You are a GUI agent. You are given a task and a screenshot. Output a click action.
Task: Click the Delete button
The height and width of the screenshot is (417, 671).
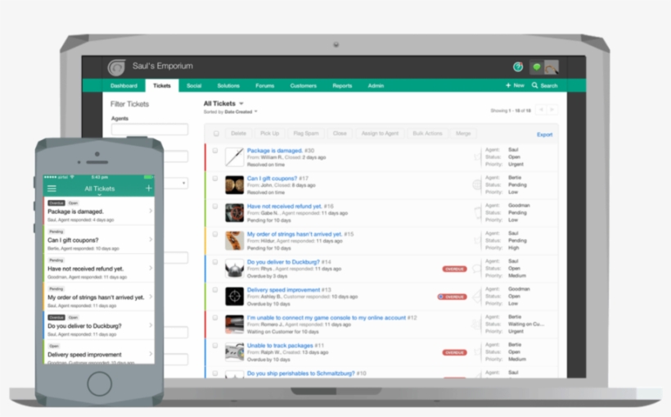[238, 134]
